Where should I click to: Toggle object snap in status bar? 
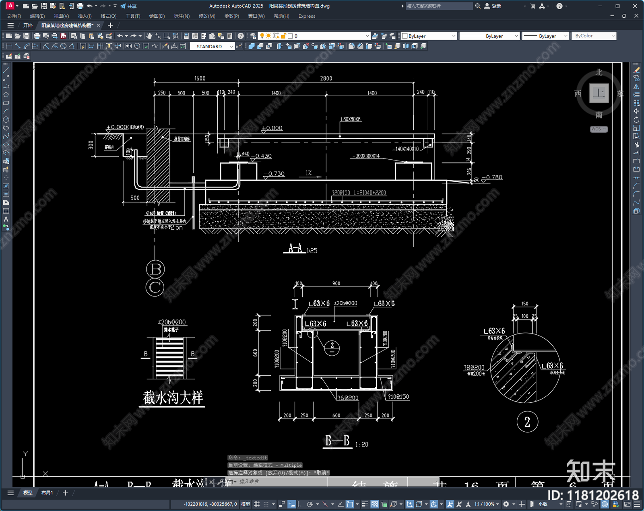tap(350, 504)
